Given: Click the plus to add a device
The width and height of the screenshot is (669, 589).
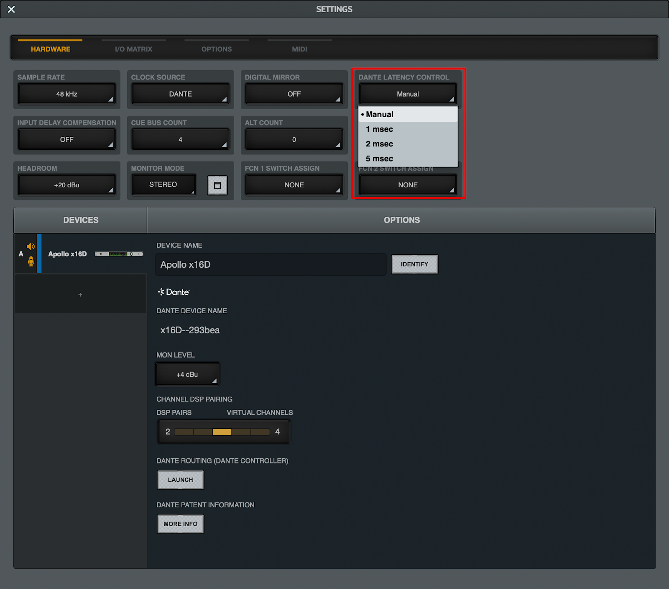Looking at the screenshot, I should [x=80, y=294].
